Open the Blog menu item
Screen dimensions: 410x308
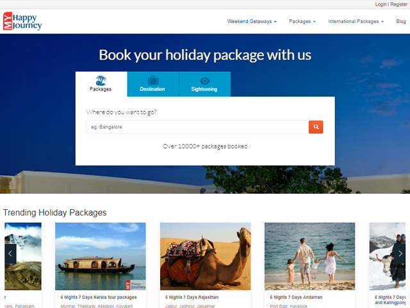point(401,21)
